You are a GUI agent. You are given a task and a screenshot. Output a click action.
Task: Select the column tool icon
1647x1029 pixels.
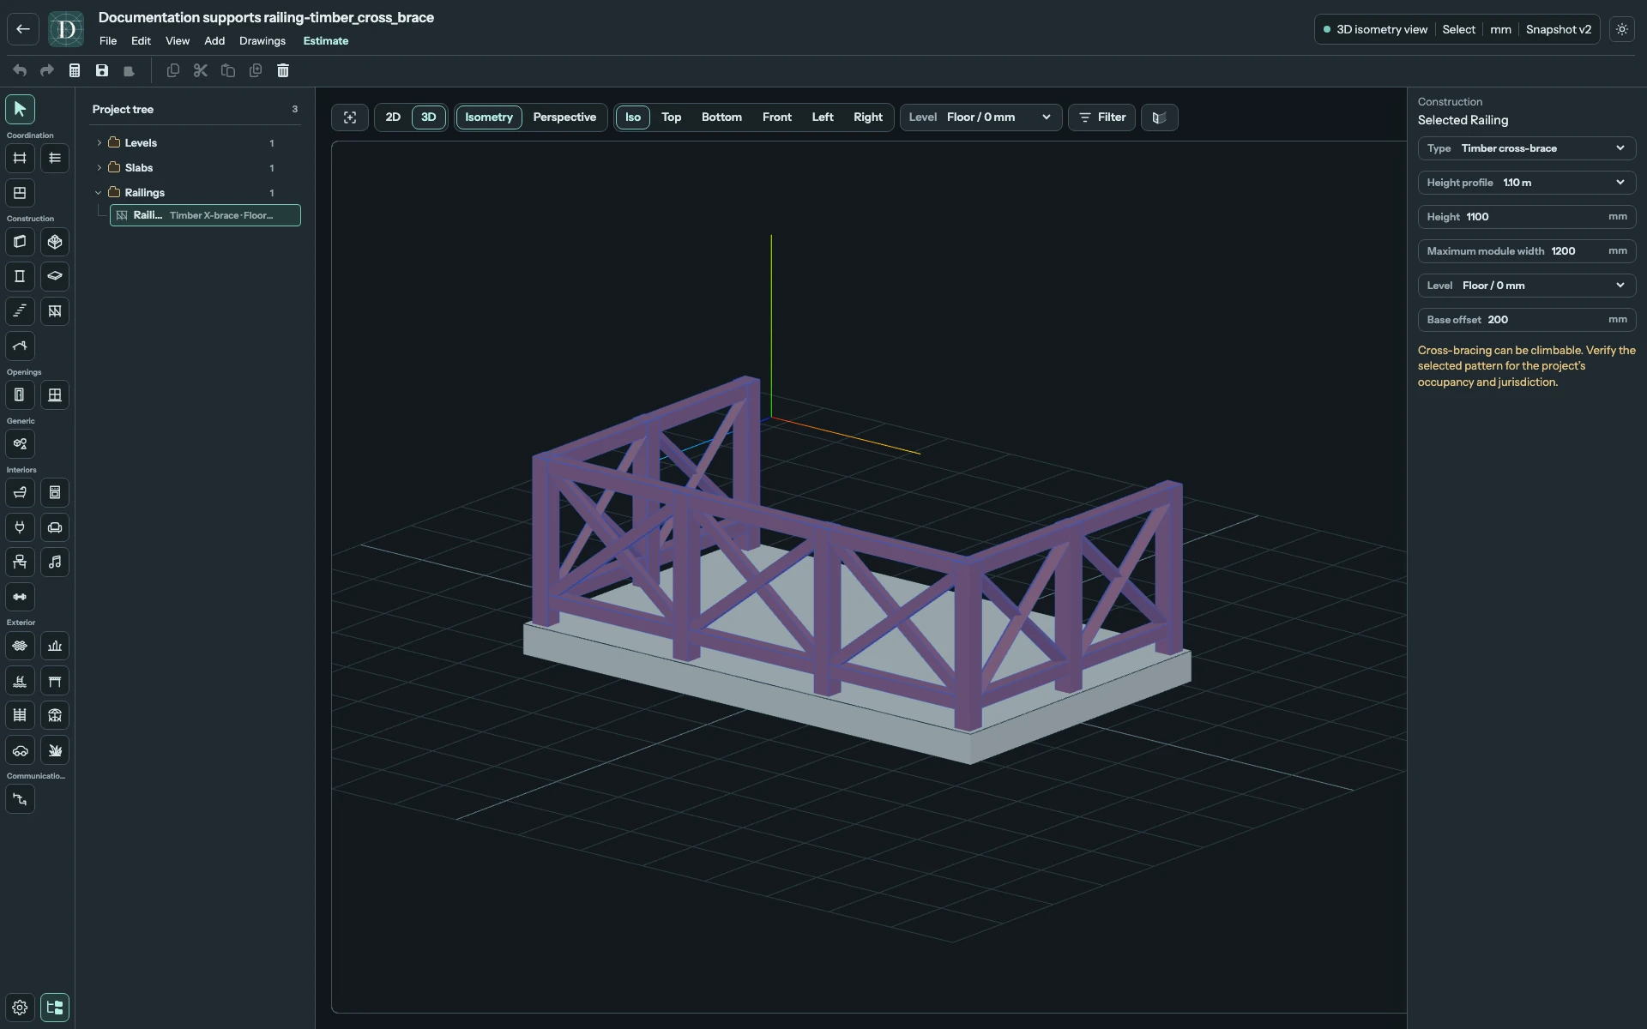[x=20, y=276]
